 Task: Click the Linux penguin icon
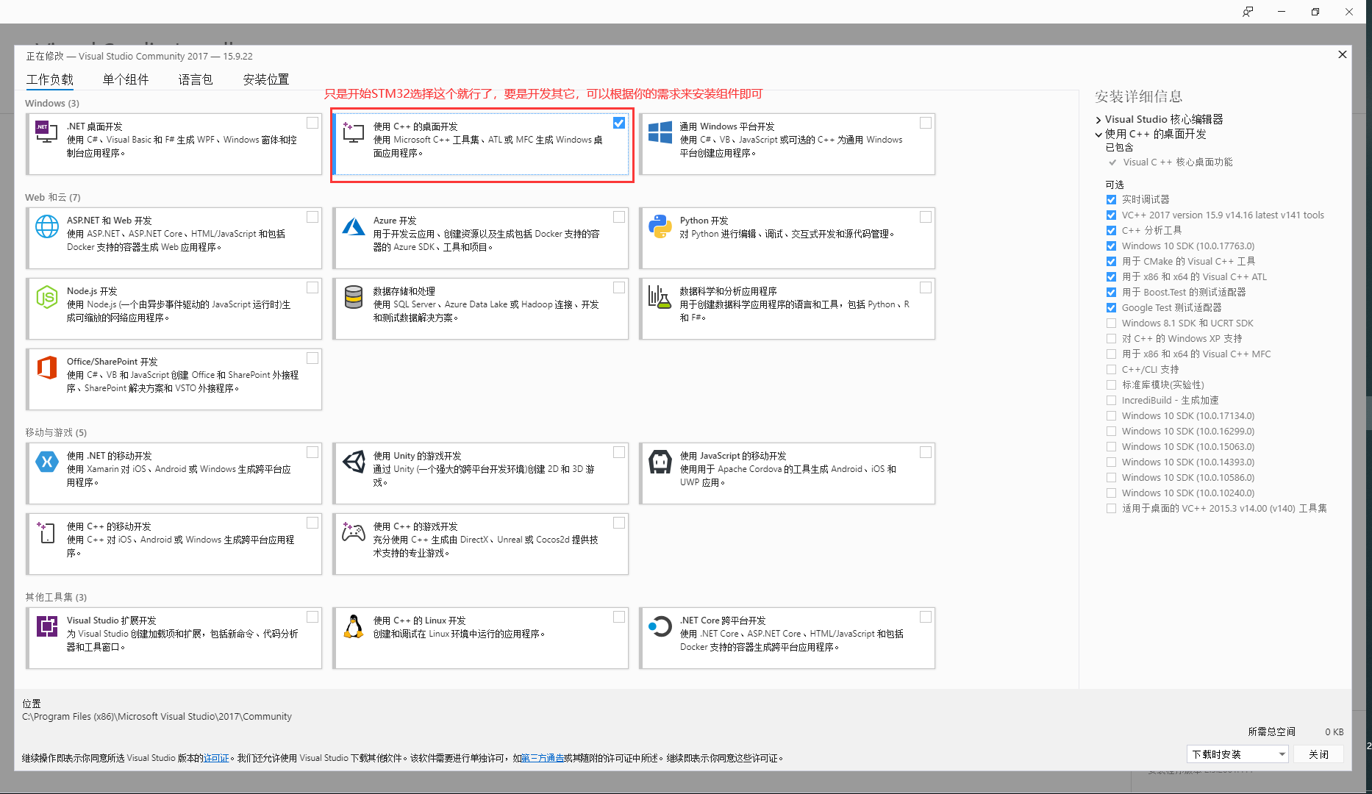[x=354, y=626]
